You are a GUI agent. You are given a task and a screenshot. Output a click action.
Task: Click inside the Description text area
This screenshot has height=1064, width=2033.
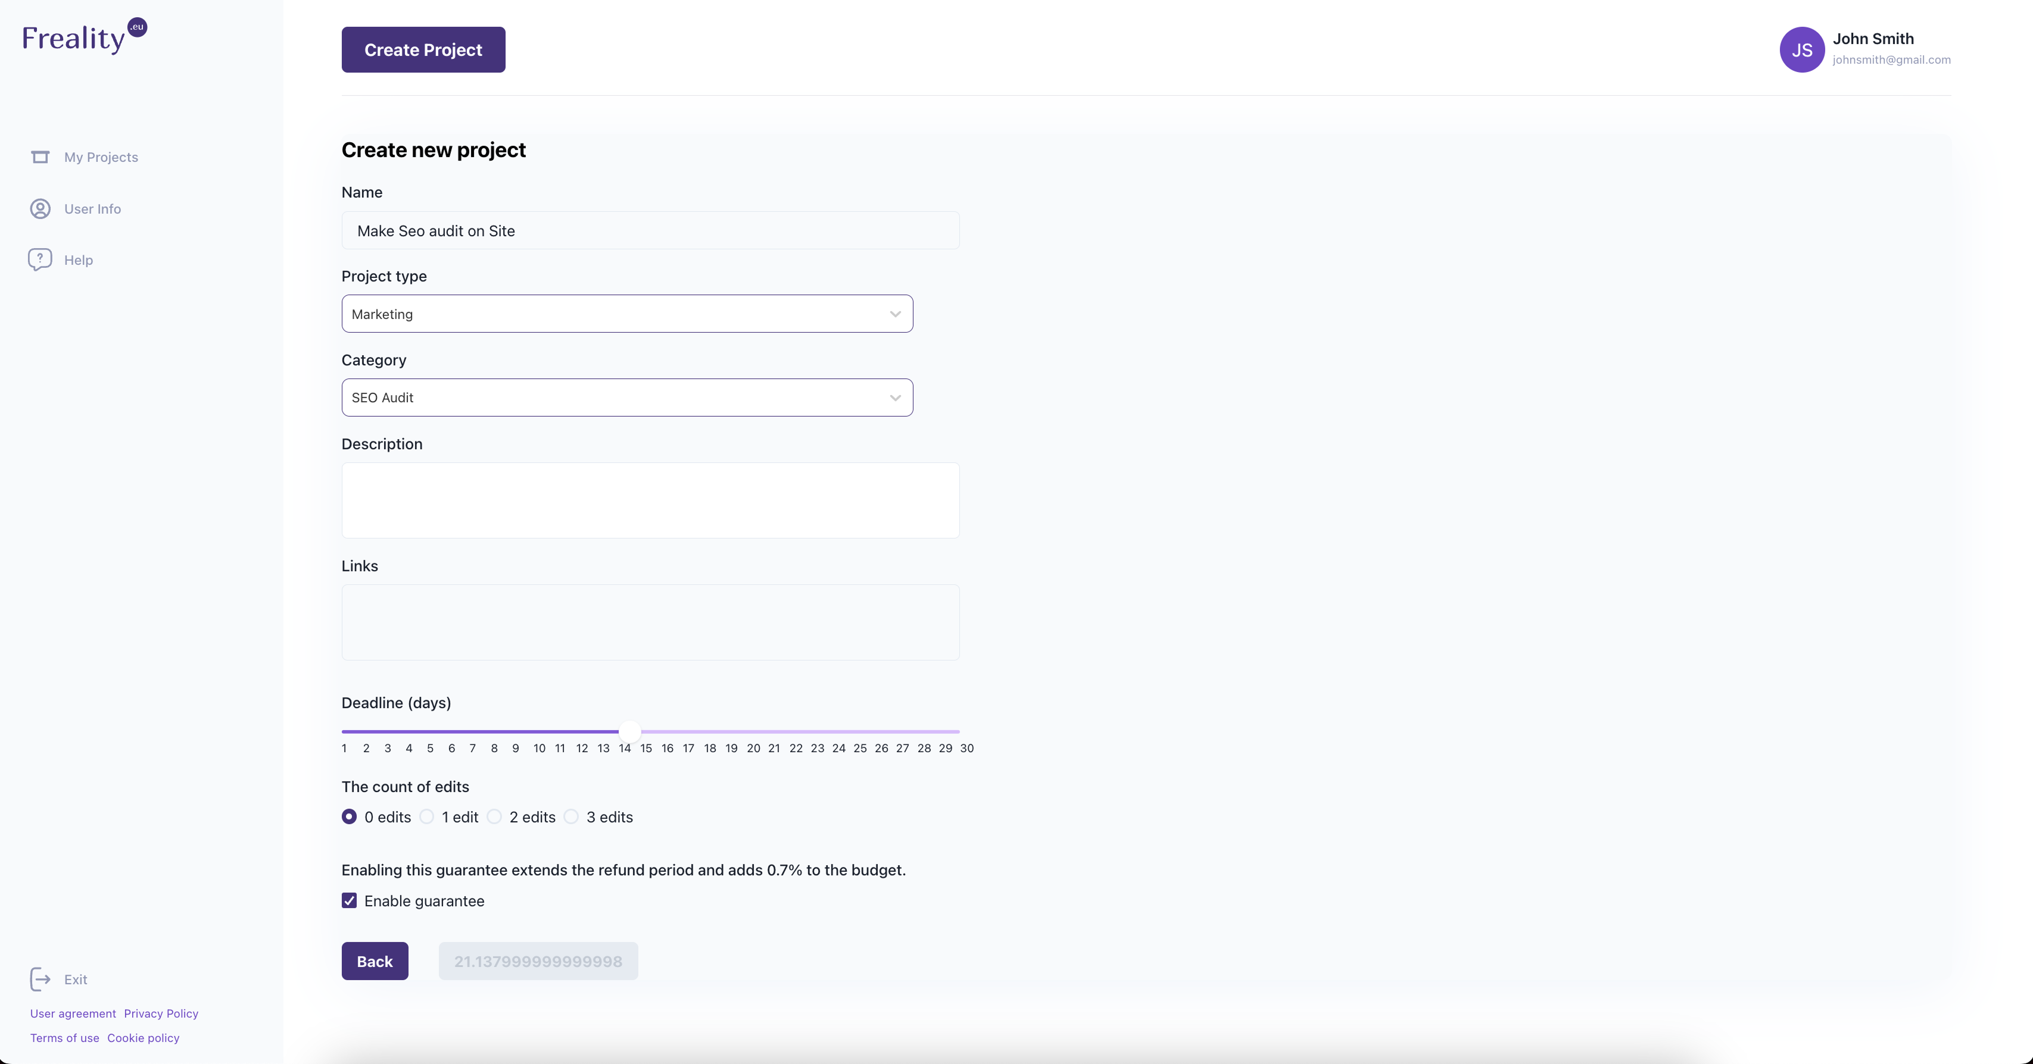click(650, 500)
